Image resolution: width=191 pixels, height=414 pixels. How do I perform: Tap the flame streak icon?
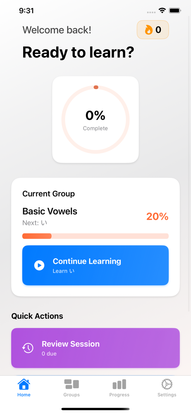point(148,30)
